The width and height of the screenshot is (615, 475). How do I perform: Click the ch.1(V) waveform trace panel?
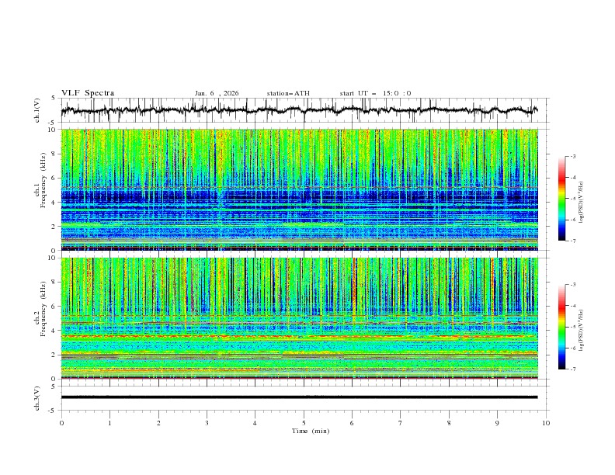[x=304, y=110]
